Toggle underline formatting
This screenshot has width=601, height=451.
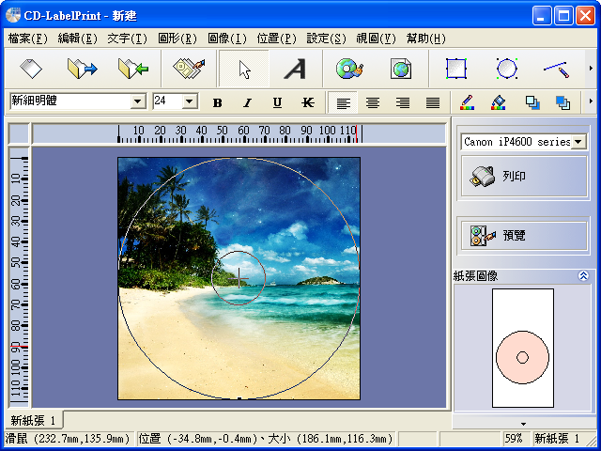[278, 102]
